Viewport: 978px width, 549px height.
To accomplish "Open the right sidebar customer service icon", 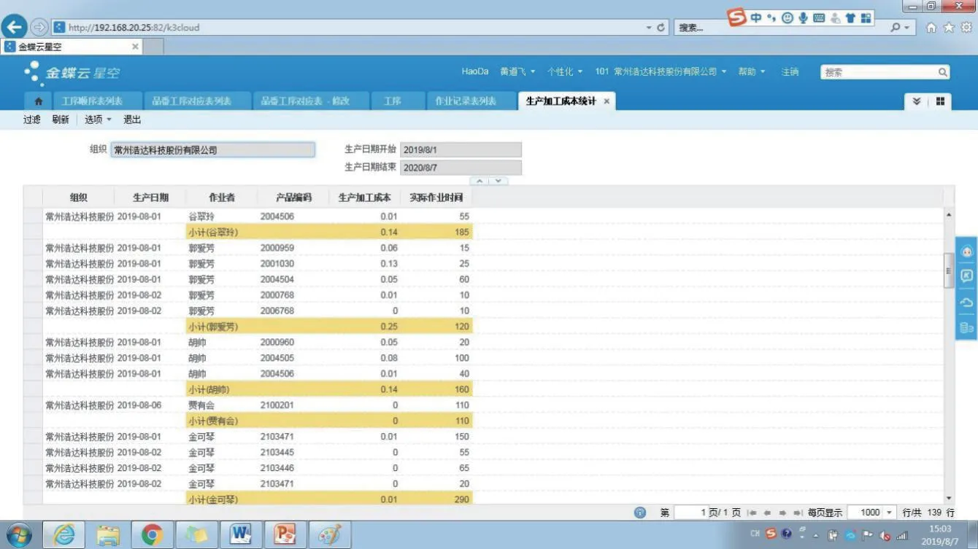I will pyautogui.click(x=967, y=252).
